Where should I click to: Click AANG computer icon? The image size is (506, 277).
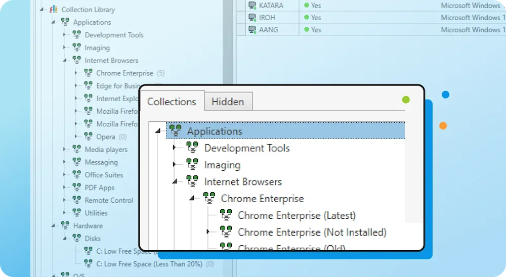point(252,30)
